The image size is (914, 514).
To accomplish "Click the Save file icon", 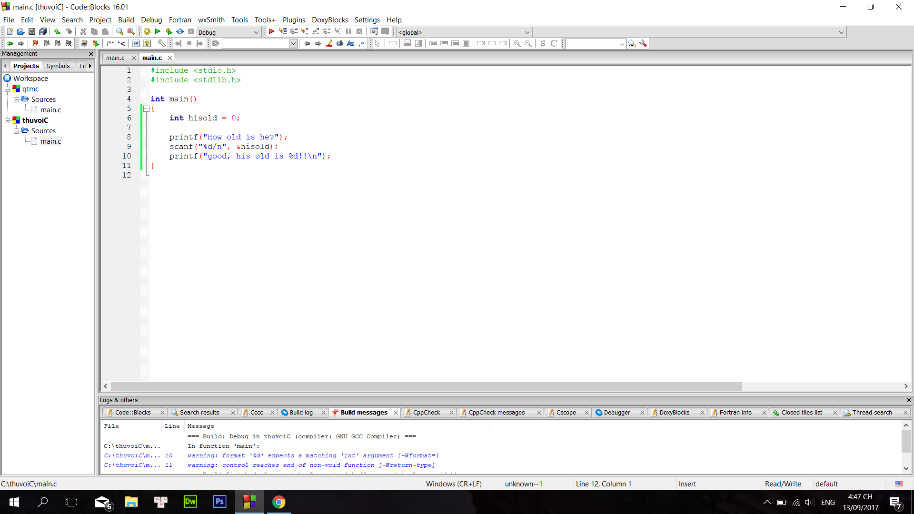I will pos(32,32).
